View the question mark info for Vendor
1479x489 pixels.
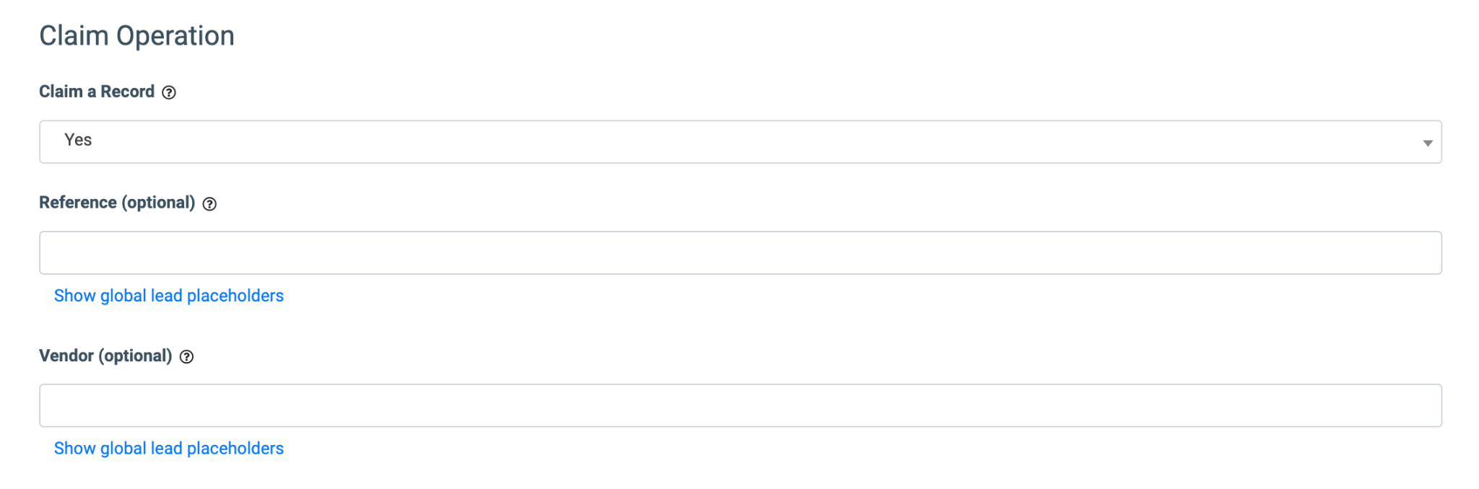click(x=186, y=357)
